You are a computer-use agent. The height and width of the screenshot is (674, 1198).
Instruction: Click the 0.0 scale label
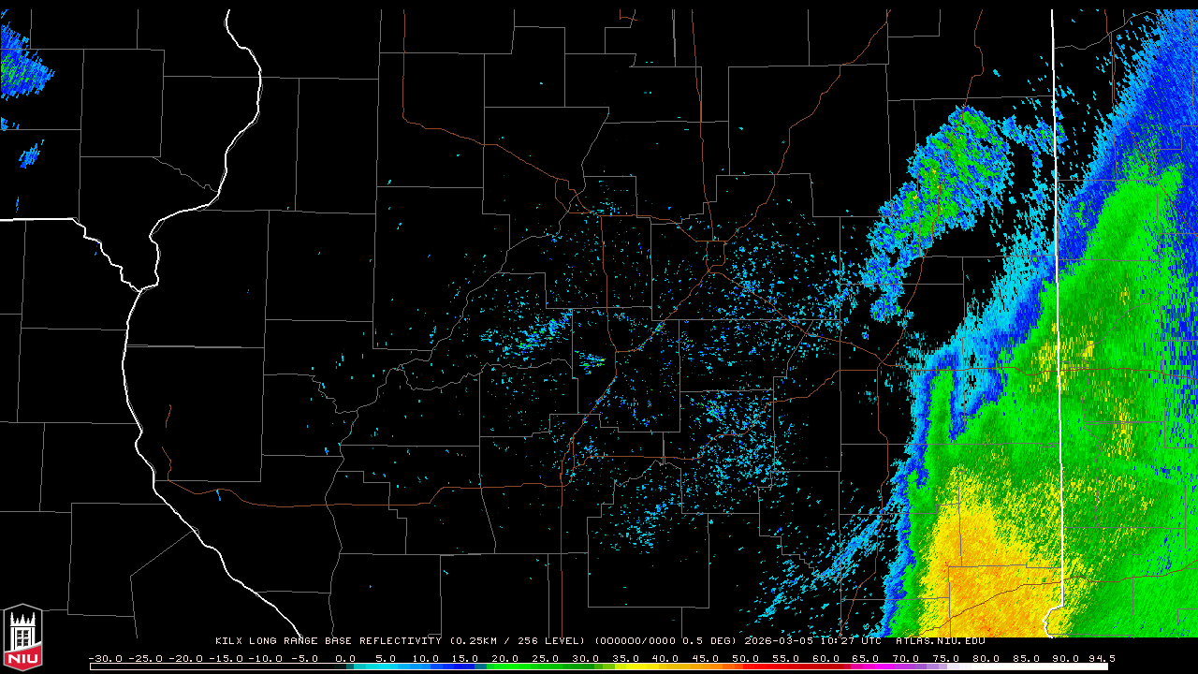pyautogui.click(x=346, y=659)
